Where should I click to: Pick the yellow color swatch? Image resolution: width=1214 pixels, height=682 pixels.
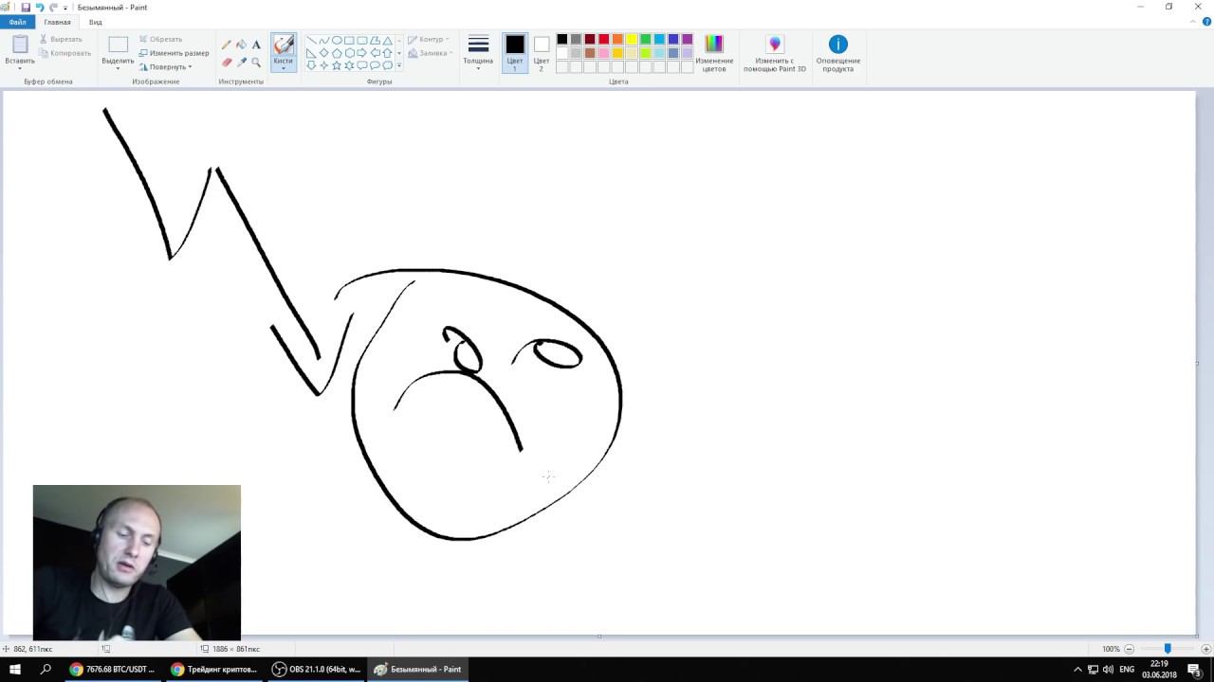tap(632, 40)
